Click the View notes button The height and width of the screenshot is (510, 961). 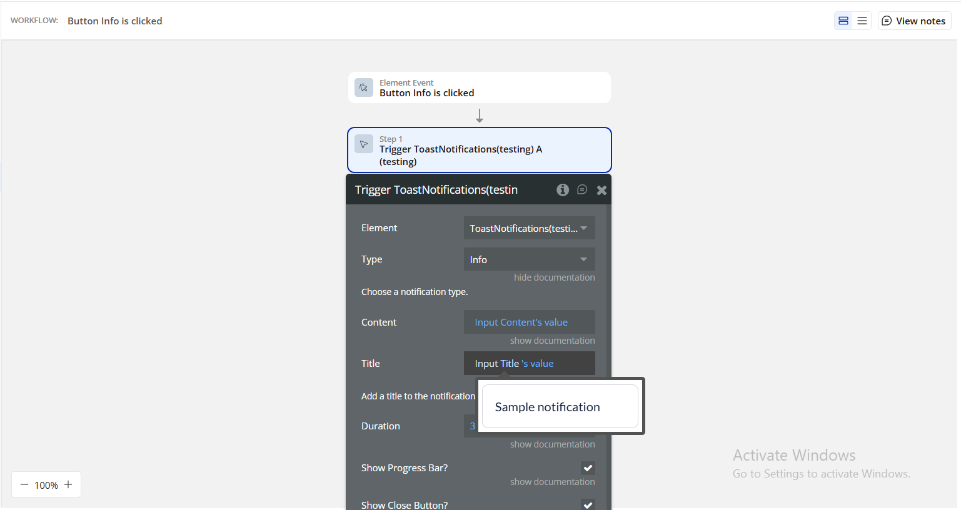click(914, 21)
